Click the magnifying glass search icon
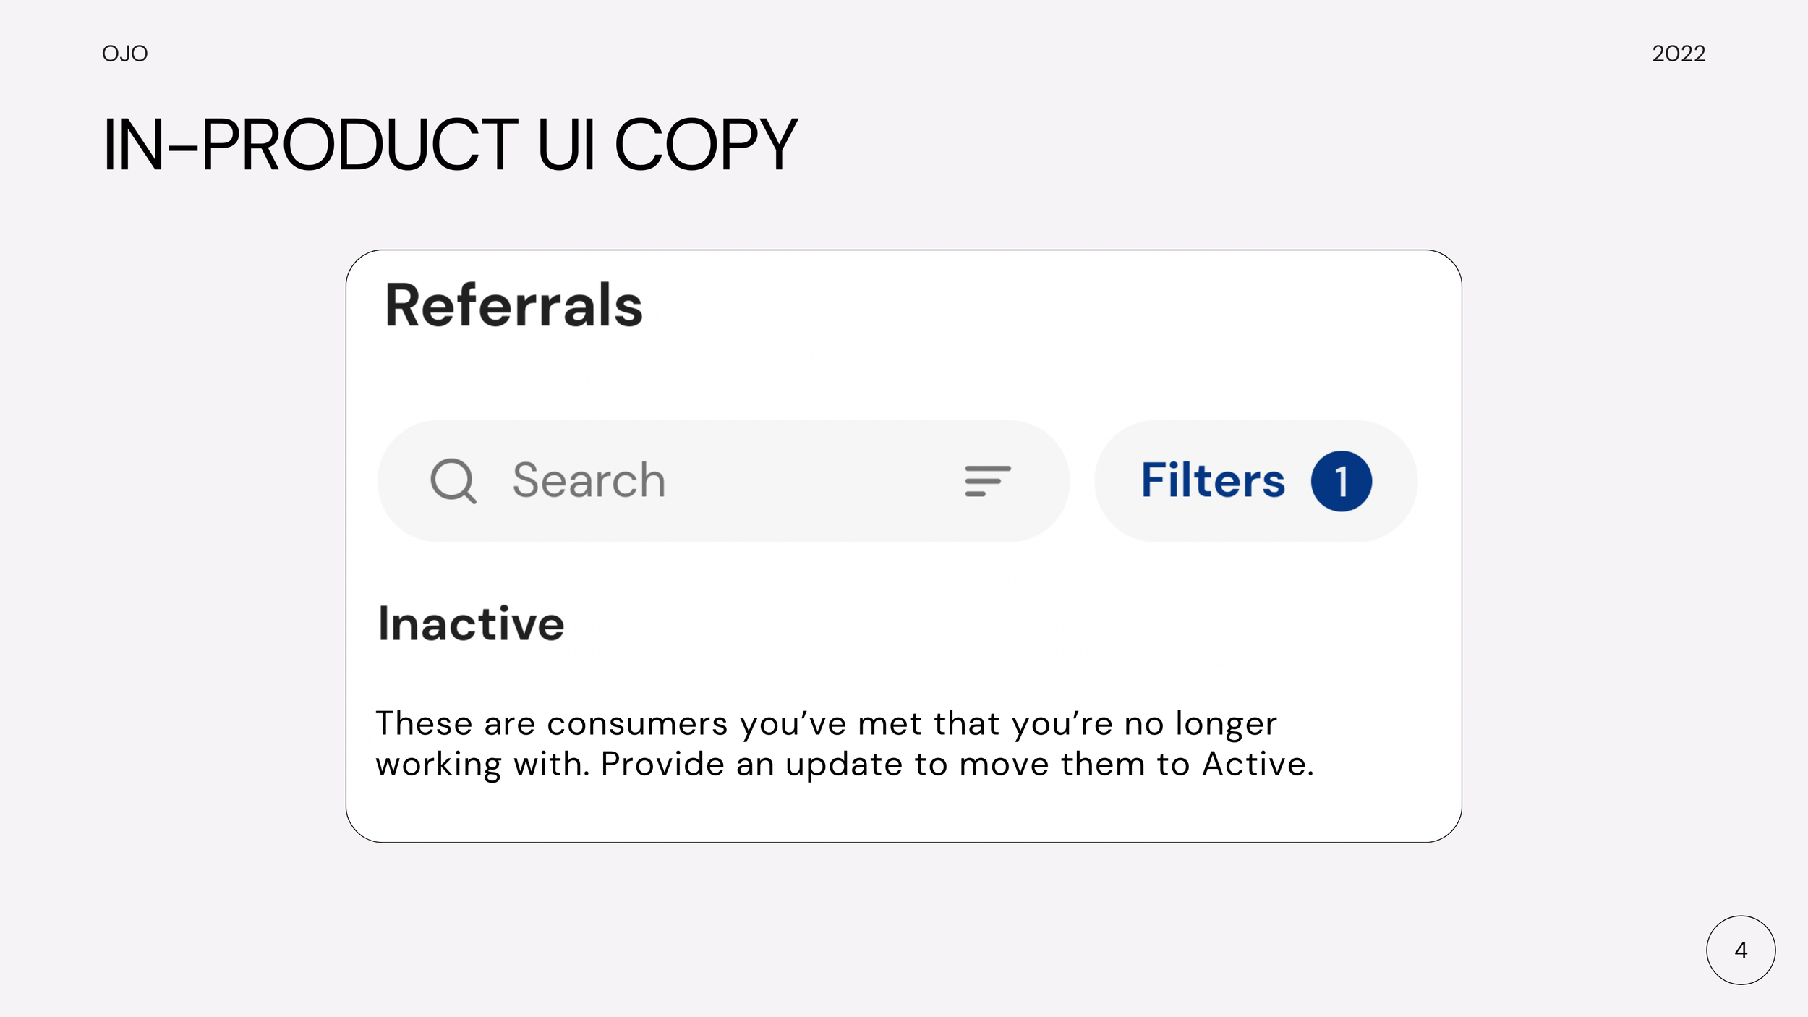This screenshot has width=1808, height=1017. (453, 481)
